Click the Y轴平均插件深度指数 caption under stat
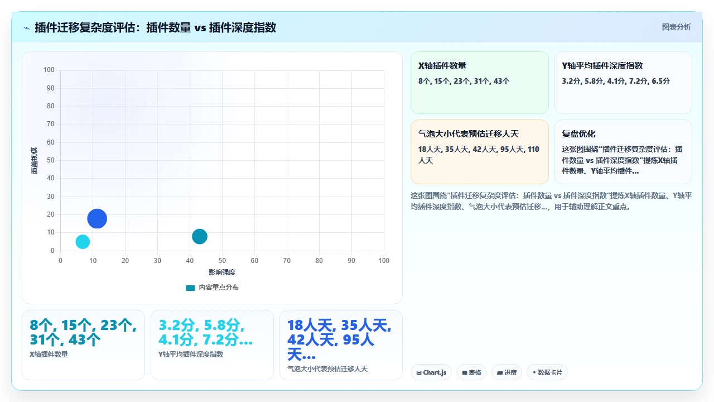Viewport: 714px width, 402px height. [x=191, y=355]
